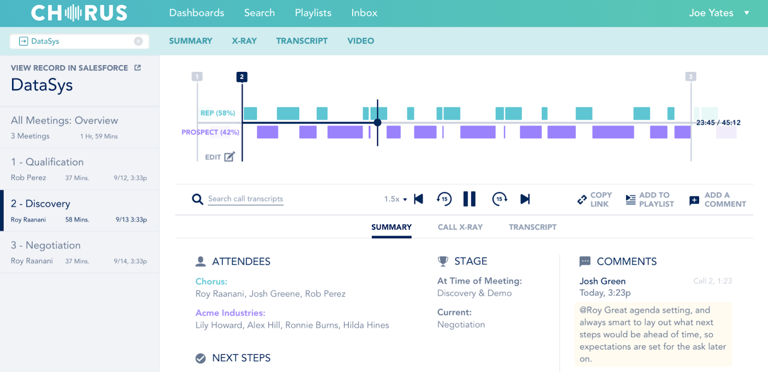The image size is (768, 372).
Task: Click the @Roy comment text box
Action: [x=653, y=334]
